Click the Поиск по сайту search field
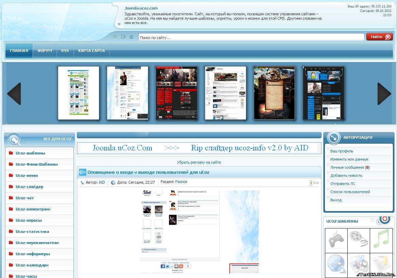Viewport: 397px width, 278px height. 251,37
